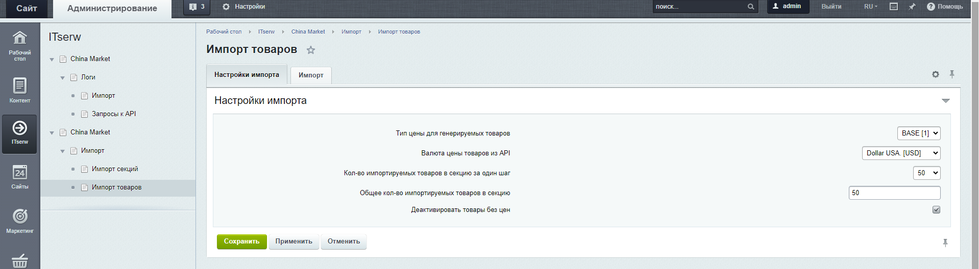Viewport: 979px width, 269px height.
Task: Click the Применить button
Action: pyautogui.click(x=293, y=241)
